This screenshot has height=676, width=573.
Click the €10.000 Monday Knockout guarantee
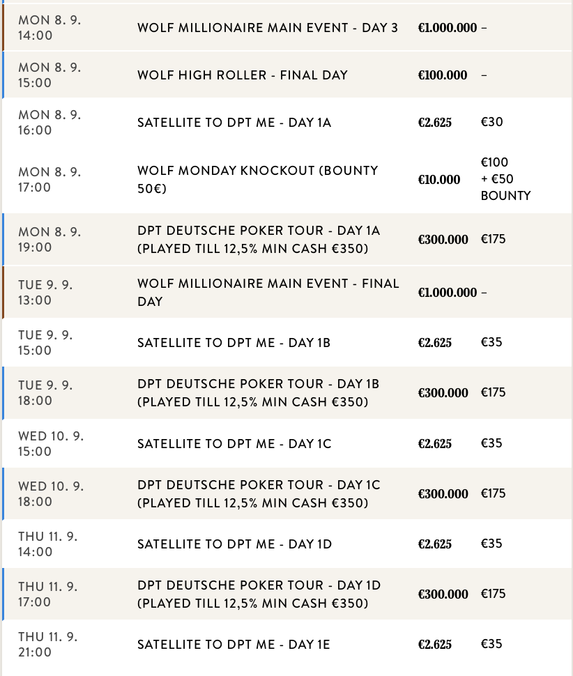(439, 180)
